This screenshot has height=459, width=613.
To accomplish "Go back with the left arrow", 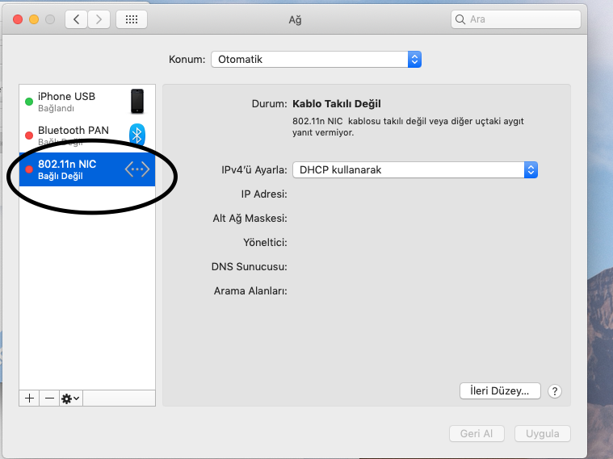I will pyautogui.click(x=77, y=19).
